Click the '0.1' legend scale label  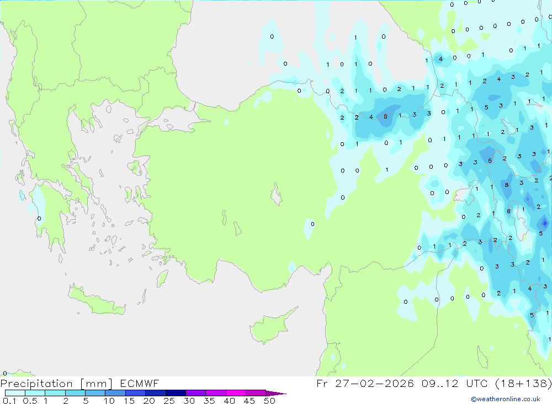(x=9, y=401)
